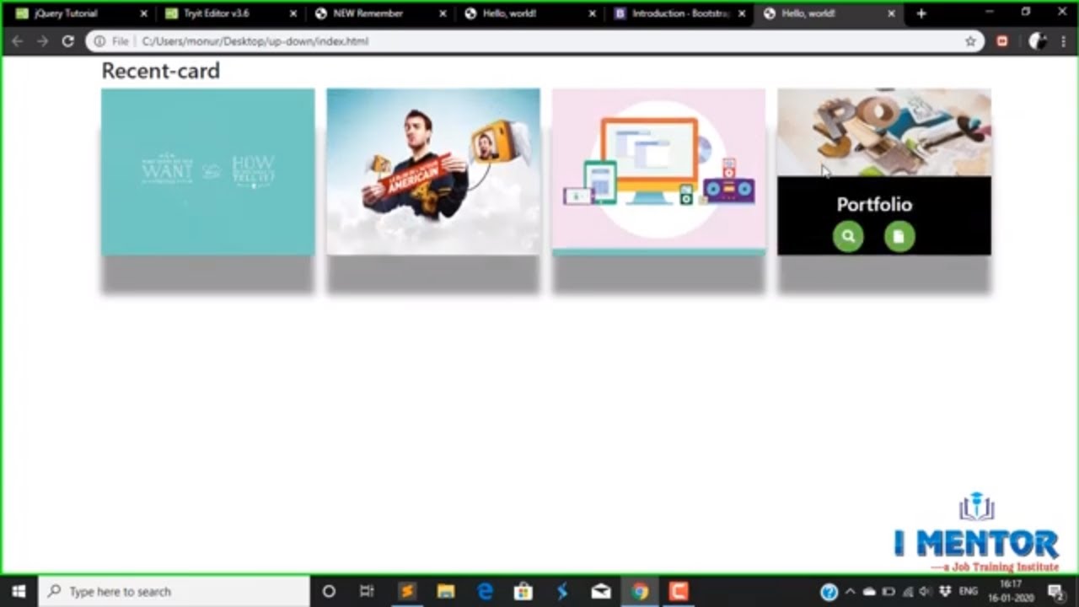
Task: Open the orange Camtasia icon on the taskbar
Action: click(679, 591)
